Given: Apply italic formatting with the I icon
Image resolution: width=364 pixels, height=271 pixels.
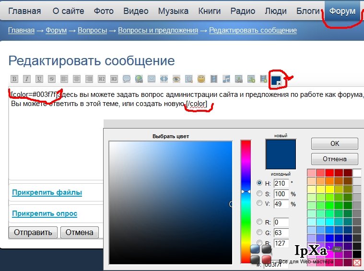Looking at the screenshot, I should pos(27,79).
